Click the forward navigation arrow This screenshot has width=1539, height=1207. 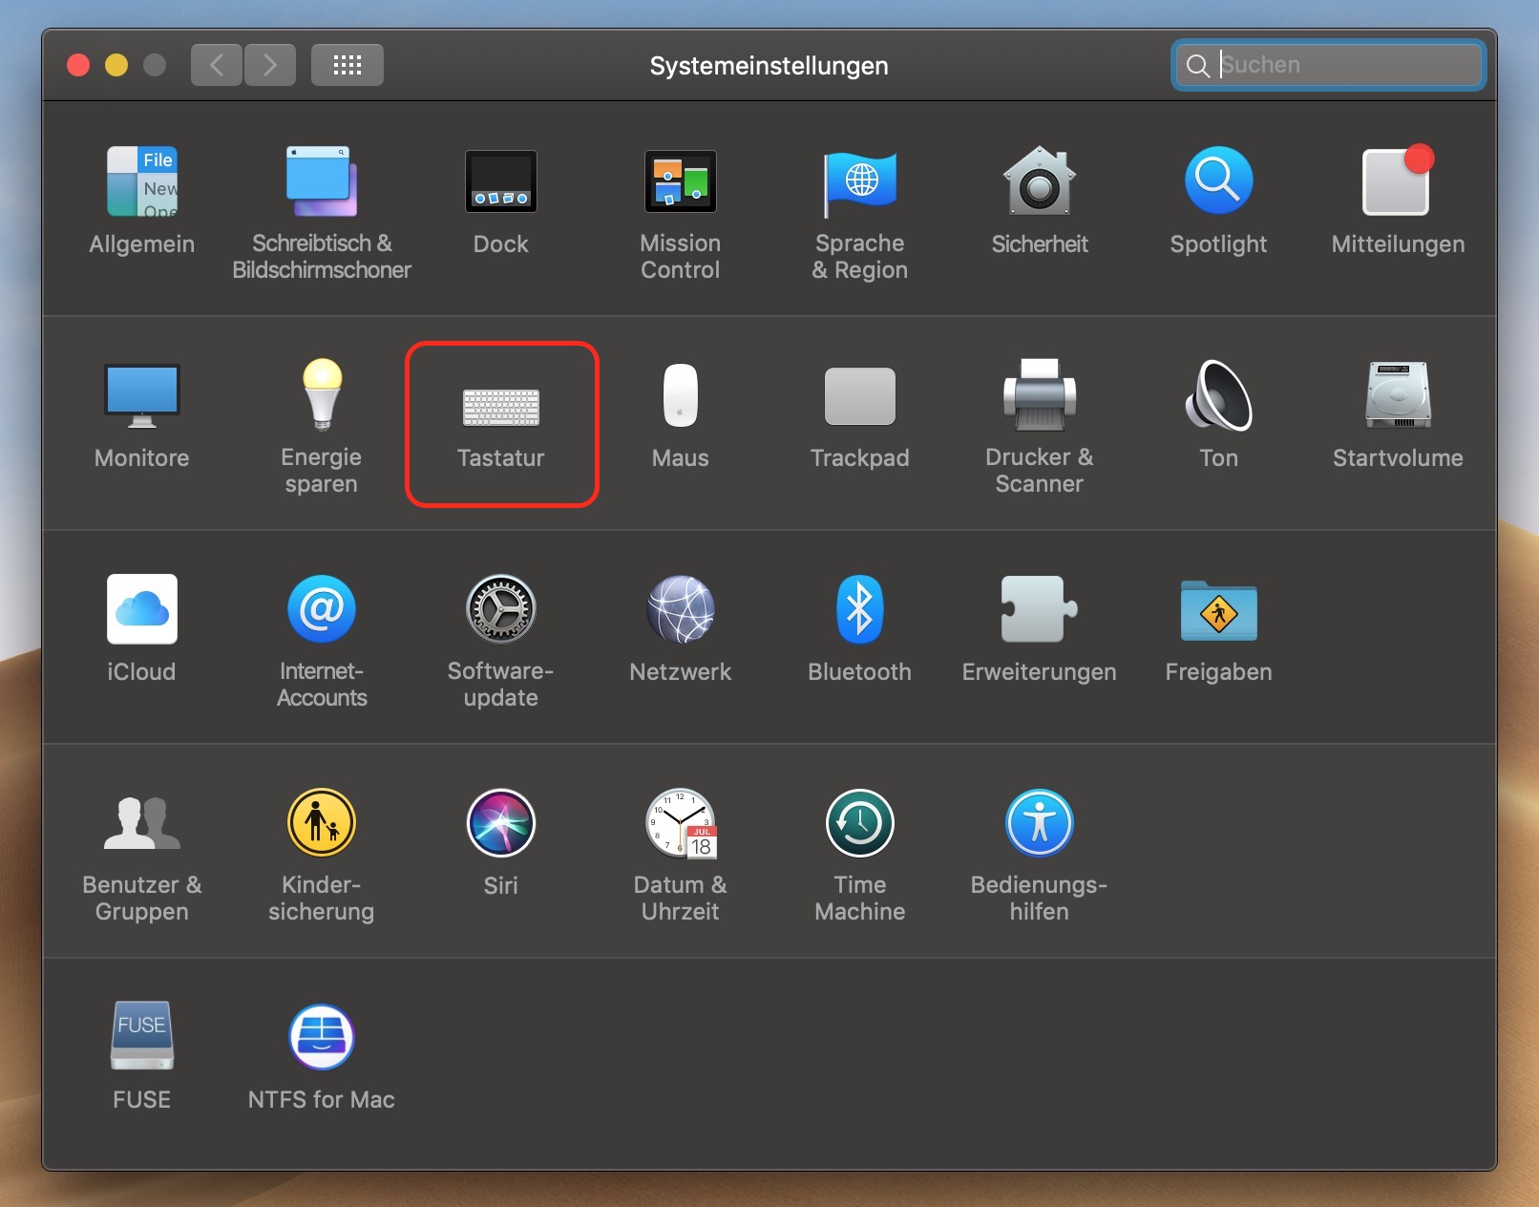click(x=270, y=65)
